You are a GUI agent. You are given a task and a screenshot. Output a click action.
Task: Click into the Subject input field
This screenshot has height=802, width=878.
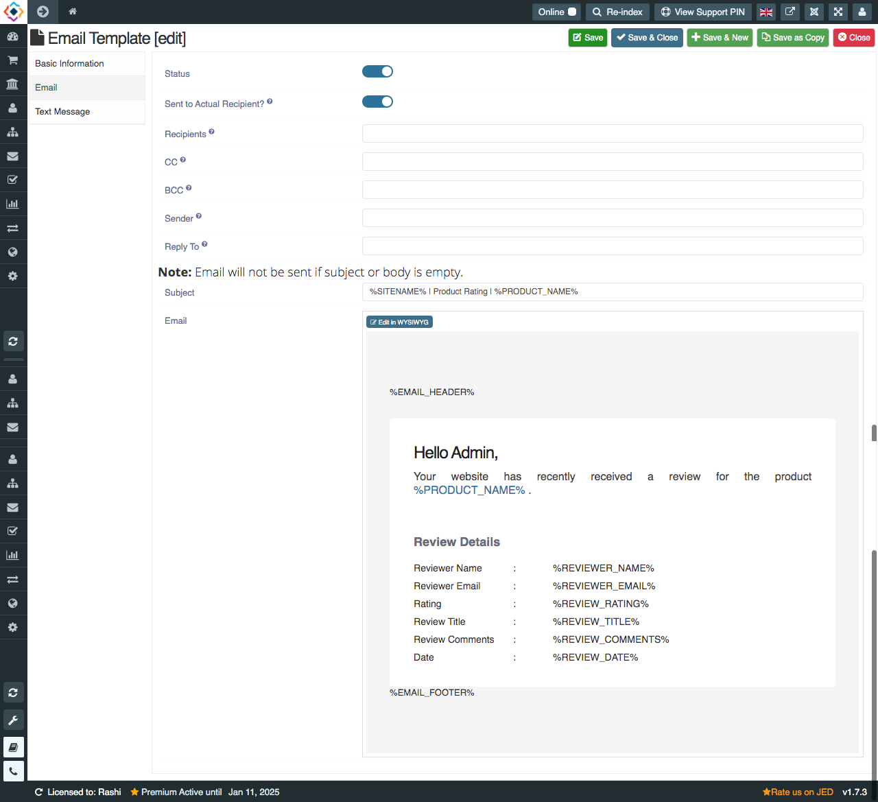[x=613, y=292]
